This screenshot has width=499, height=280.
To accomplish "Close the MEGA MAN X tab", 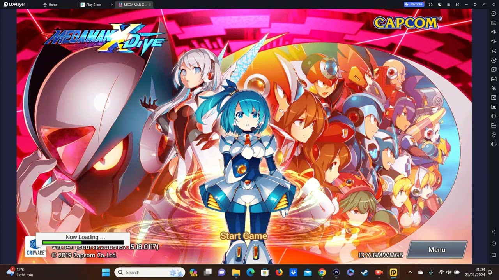I will [150, 5].
